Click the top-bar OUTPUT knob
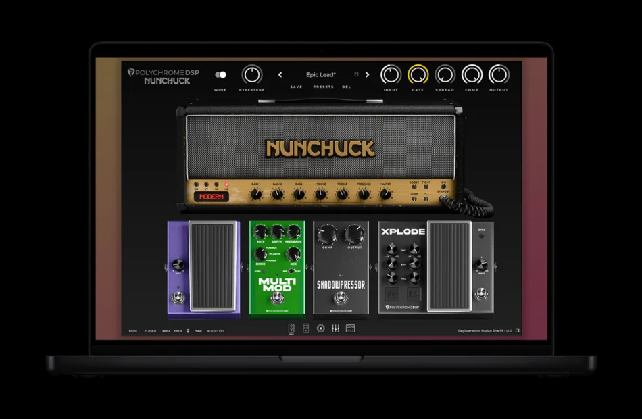This screenshot has width=642, height=419. [x=499, y=75]
